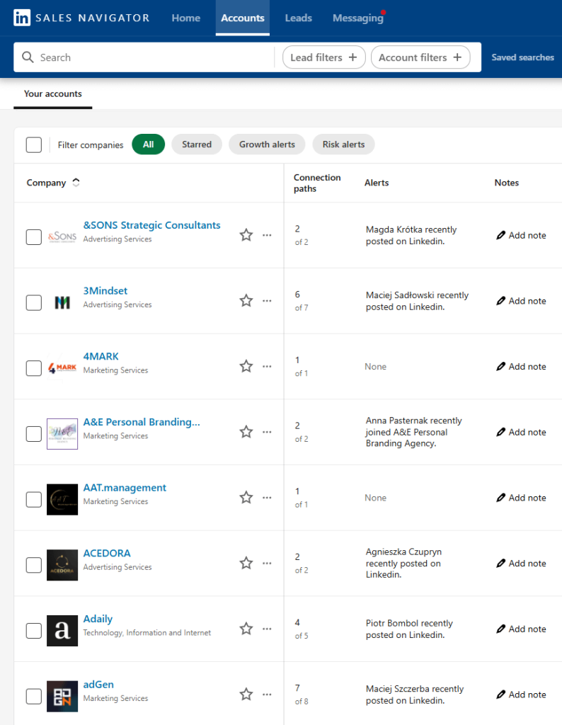Screen dimensions: 562x725
Task: Click inside the Search input field
Action: click(142, 57)
